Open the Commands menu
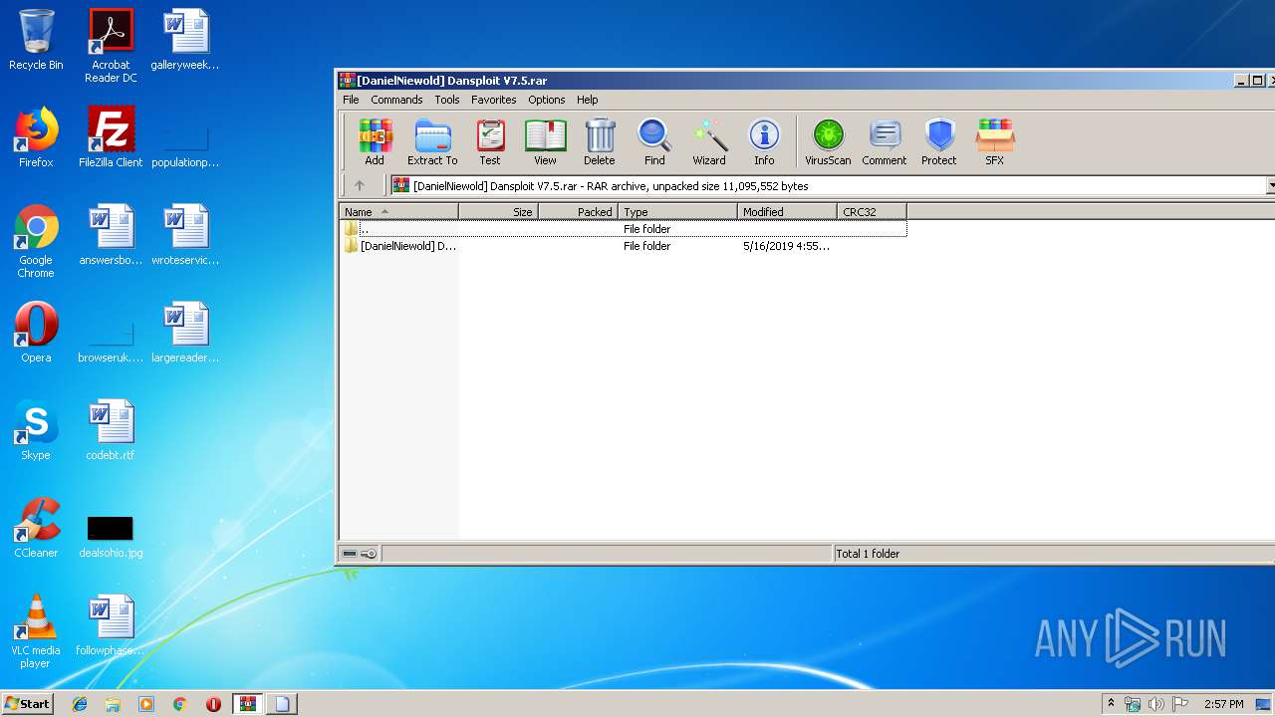 [x=396, y=100]
